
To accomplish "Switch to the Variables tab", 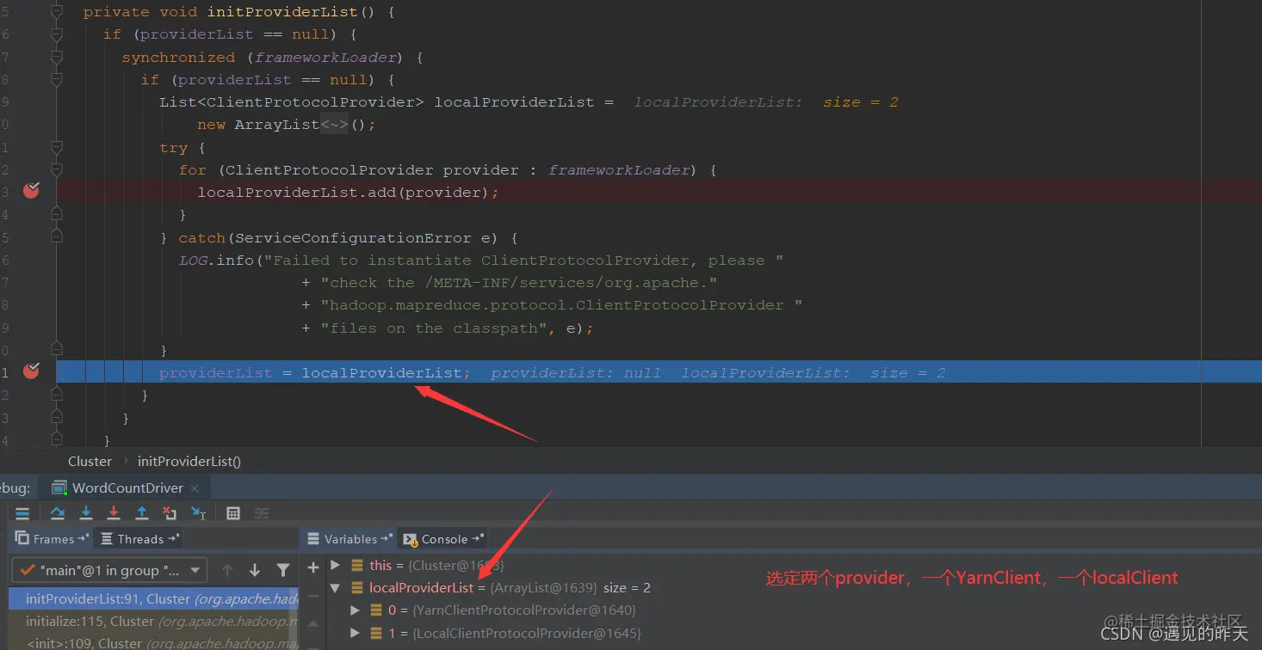I will (350, 539).
